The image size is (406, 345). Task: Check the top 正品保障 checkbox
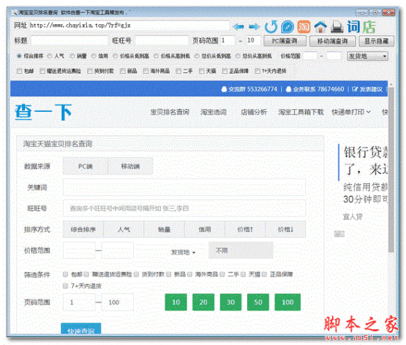(224, 71)
